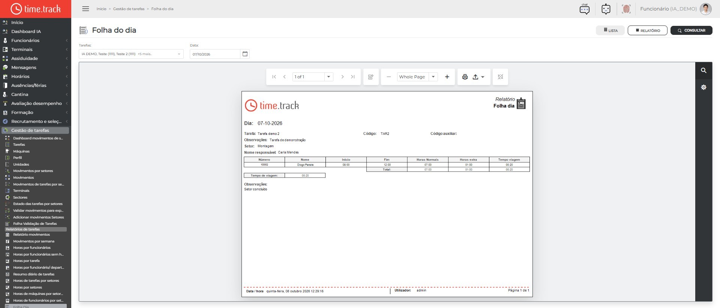Go to previous report page
The image size is (720, 308).
pyautogui.click(x=285, y=77)
